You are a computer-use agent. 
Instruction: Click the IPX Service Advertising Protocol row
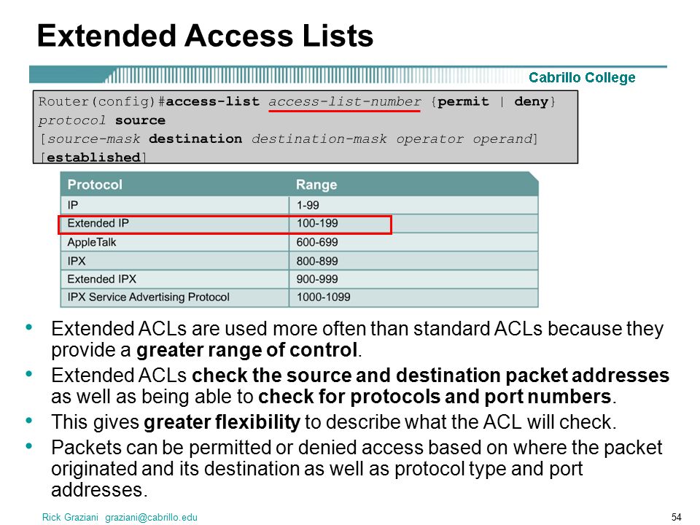tap(299, 297)
